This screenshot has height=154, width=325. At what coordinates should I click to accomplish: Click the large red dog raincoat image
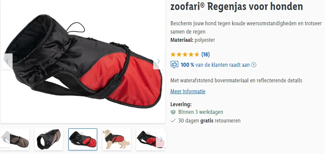tap(83, 61)
